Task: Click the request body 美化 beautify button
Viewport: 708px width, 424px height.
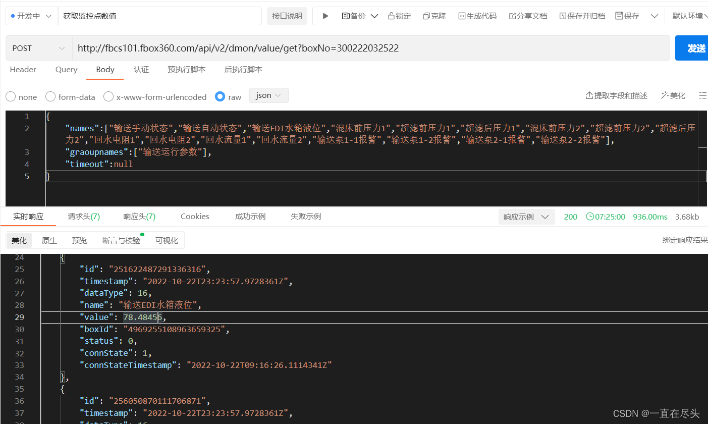Action: click(673, 95)
